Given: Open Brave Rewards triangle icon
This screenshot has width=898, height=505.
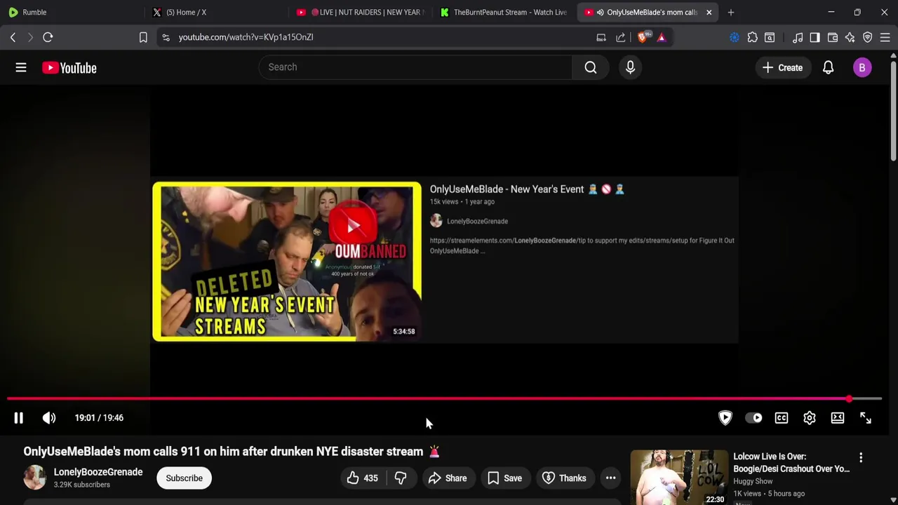Looking at the screenshot, I should 662,37.
